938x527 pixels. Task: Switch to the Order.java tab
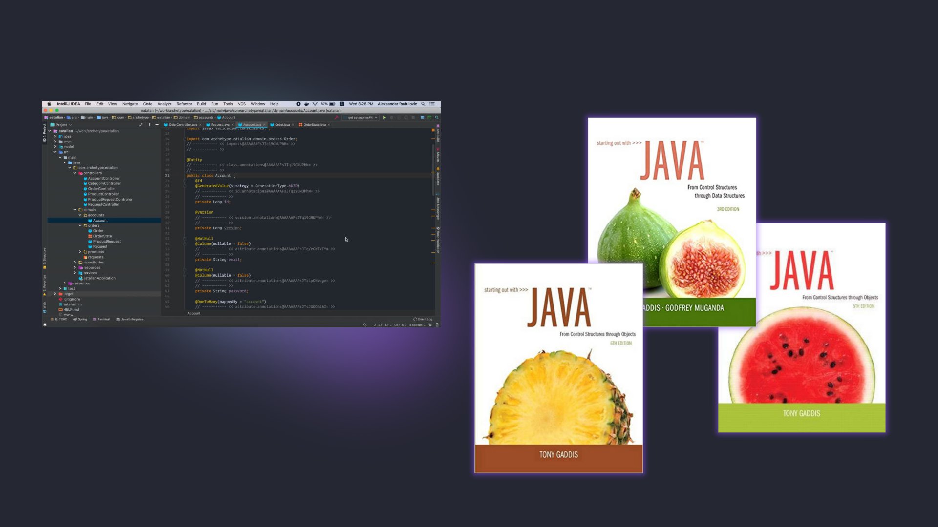(x=282, y=125)
